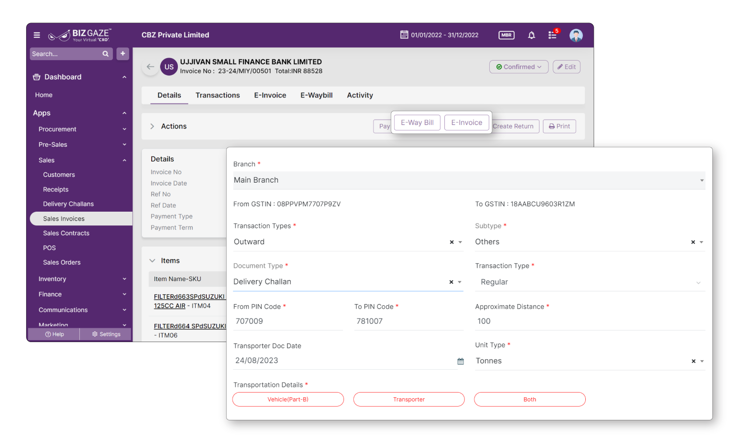
Task: Go to Home in the sidebar
Action: [44, 95]
